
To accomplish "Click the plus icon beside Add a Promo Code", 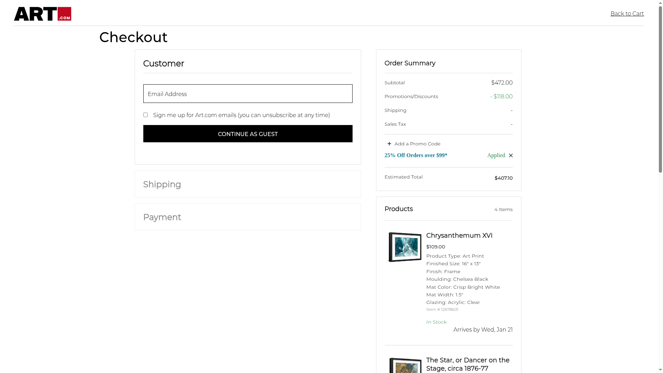I will pos(389,144).
